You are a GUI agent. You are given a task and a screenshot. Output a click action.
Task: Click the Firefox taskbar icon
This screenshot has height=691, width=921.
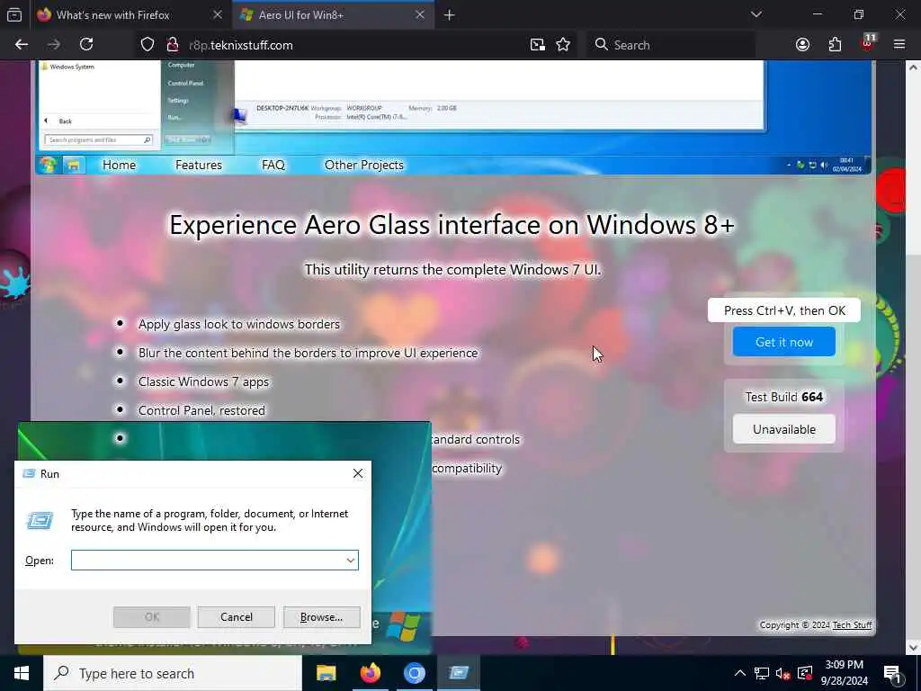[x=370, y=673]
